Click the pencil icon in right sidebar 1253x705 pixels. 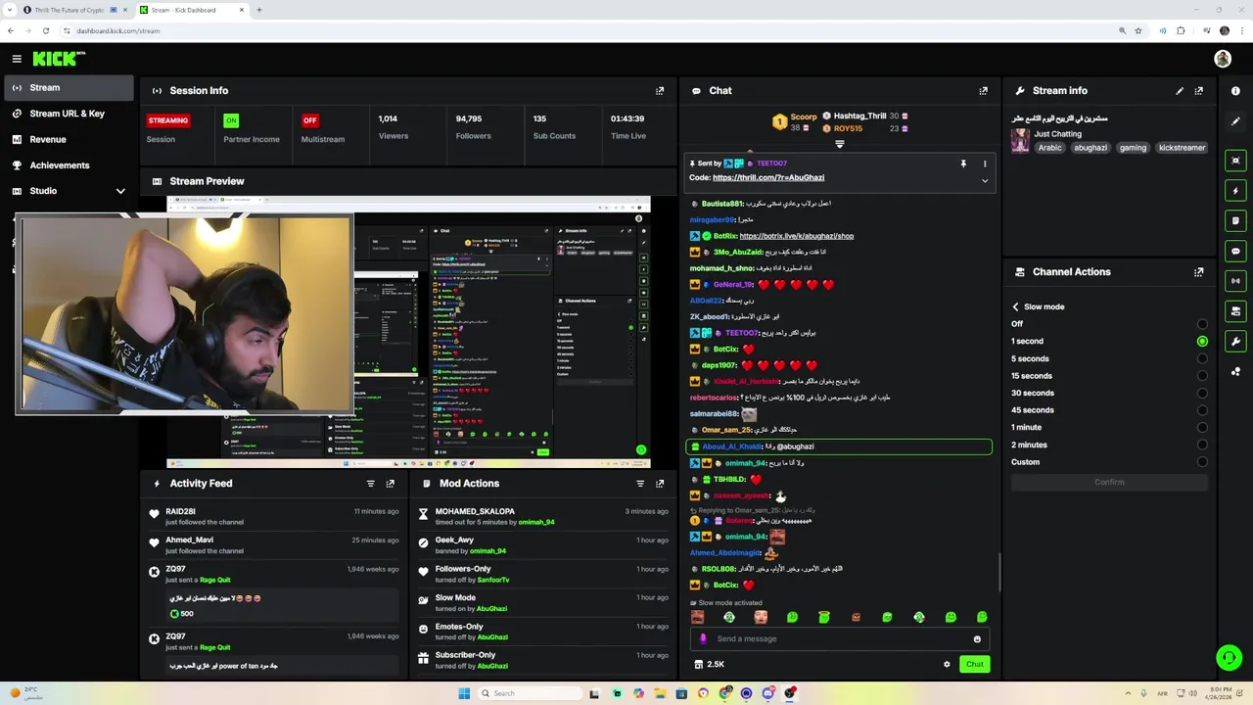(x=1235, y=121)
